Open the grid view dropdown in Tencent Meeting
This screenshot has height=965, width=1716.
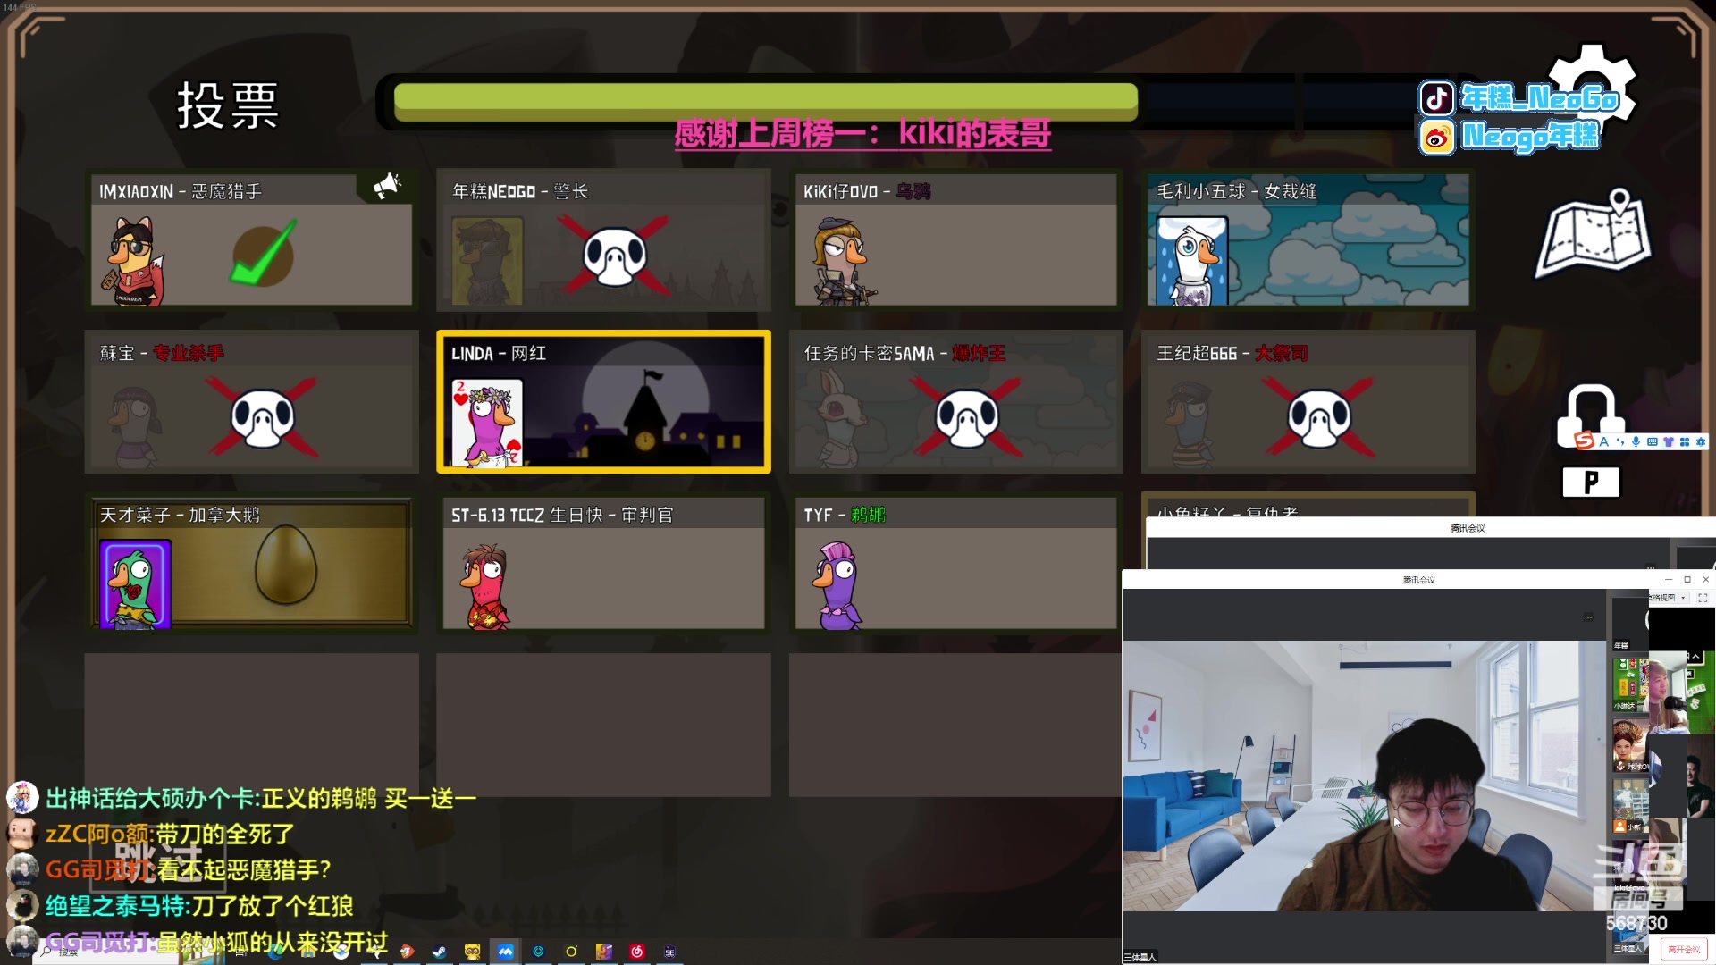point(1670,598)
